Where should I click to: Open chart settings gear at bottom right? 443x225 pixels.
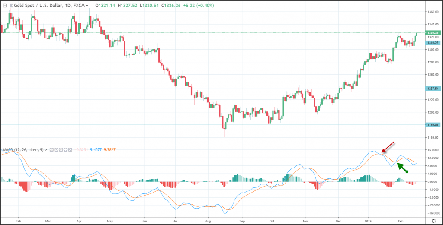coord(433,220)
